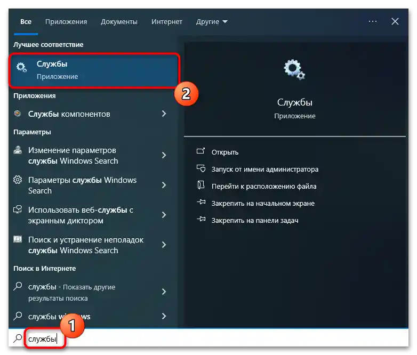Screen dimensions: 417x355
Task: Click the Открыть window icon
Action: click(x=201, y=151)
